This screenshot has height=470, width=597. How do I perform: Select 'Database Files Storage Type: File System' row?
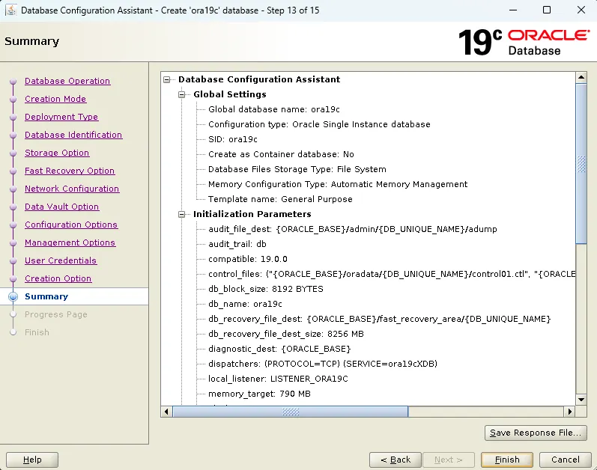[x=297, y=169]
